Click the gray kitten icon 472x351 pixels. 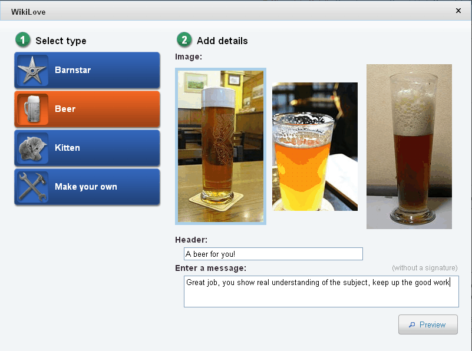point(32,148)
